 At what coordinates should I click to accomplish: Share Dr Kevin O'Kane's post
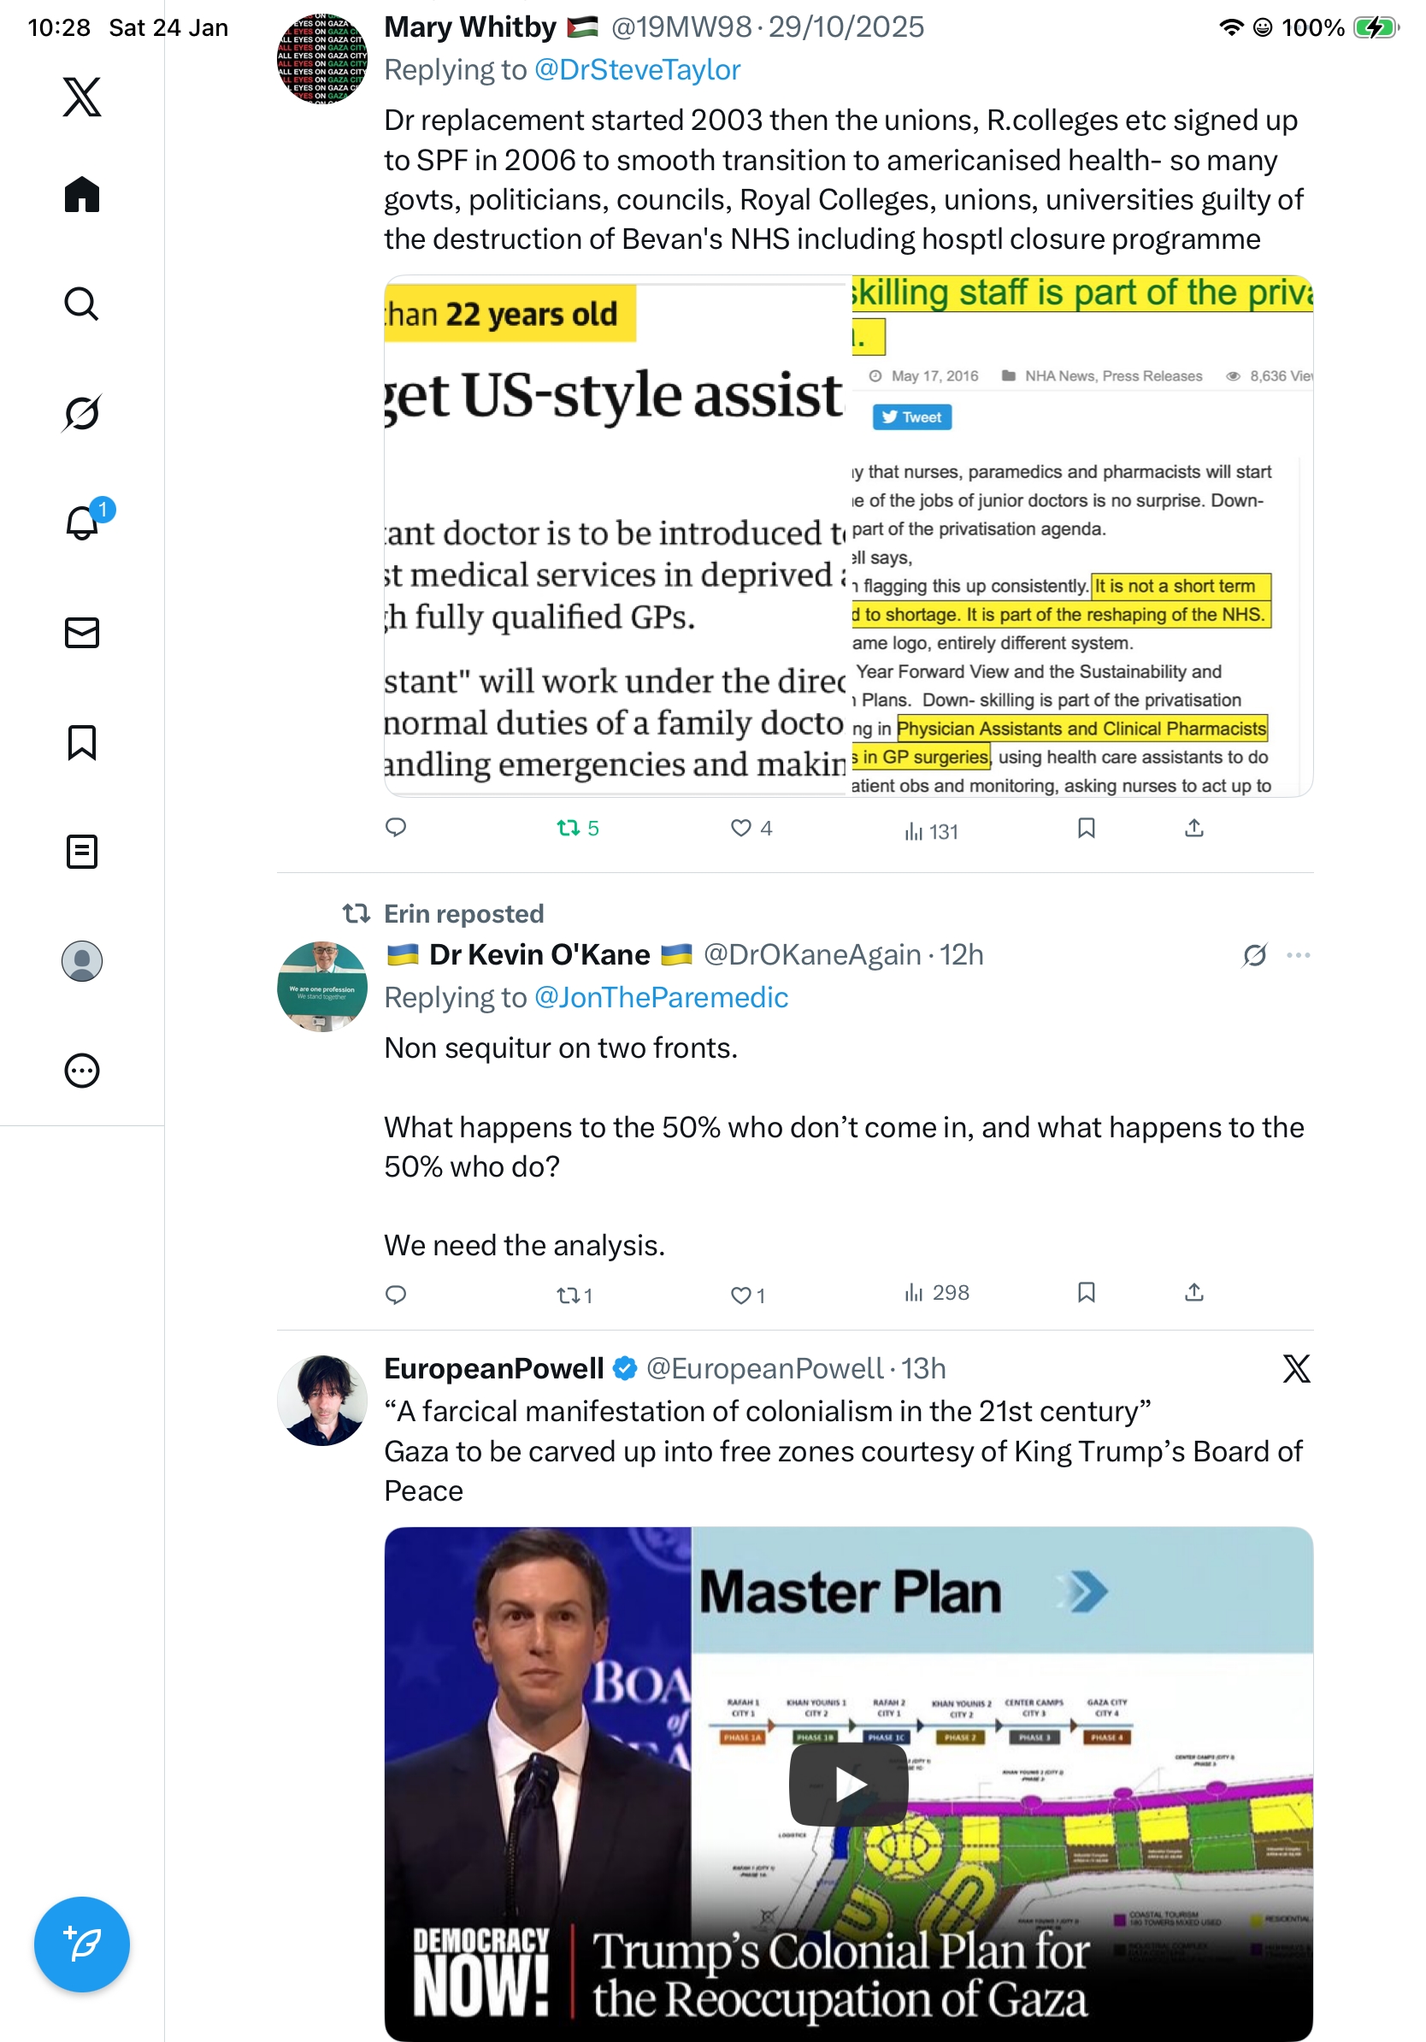pos(1194,1292)
